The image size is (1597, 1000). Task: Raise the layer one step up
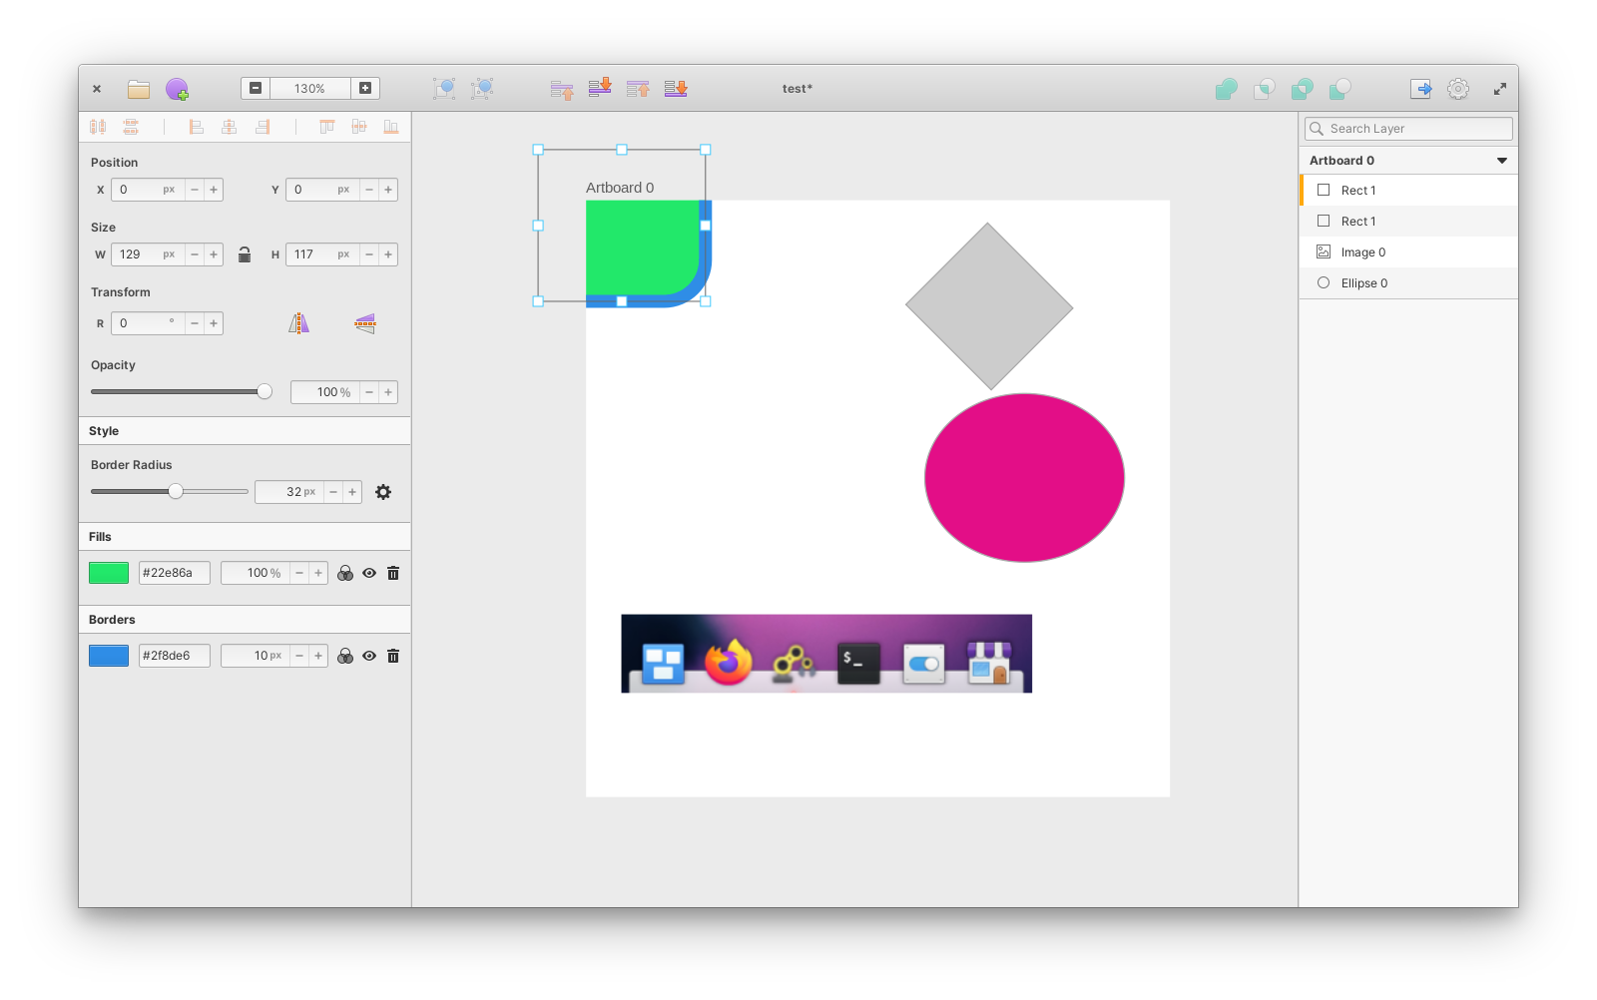(x=562, y=90)
